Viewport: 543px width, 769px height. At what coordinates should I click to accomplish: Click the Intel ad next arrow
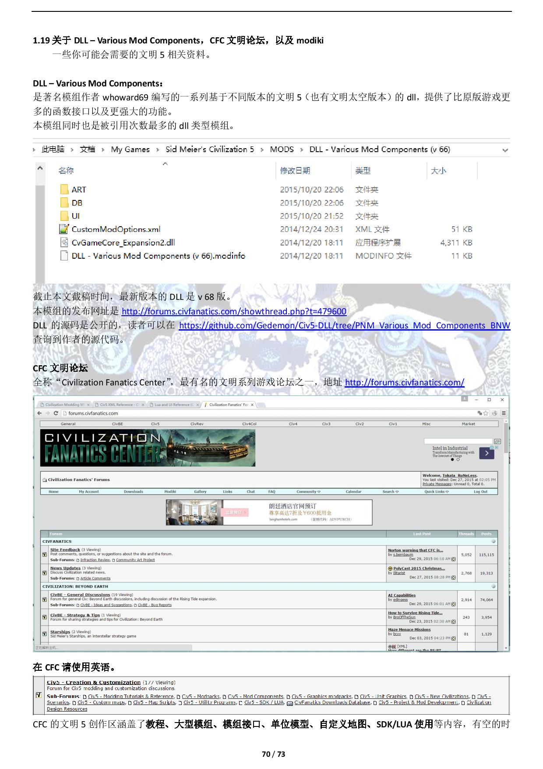487,453
